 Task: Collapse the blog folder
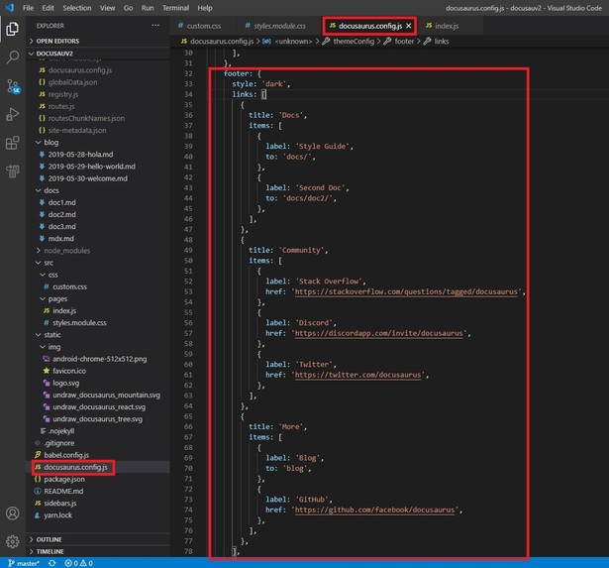point(51,143)
